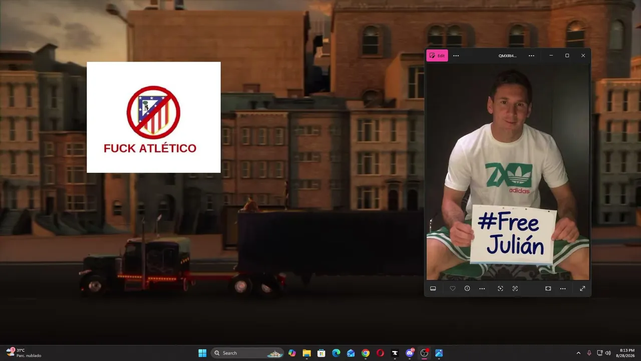Screen dimensions: 641x361
Task: Open network settings from the system tray
Action: (600, 353)
